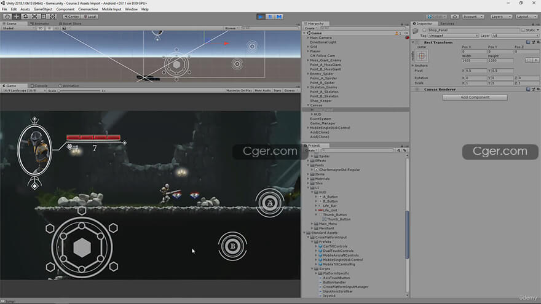
Task: Toggle scene lighting button
Action: click(49, 28)
